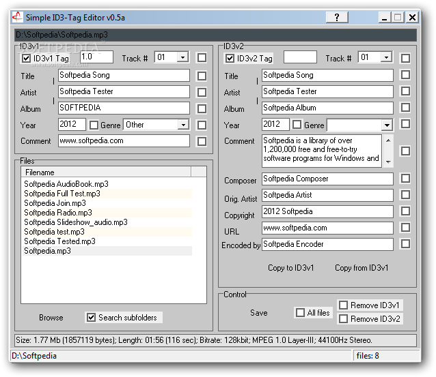Viewport: 436px width, 377px height.
Task: Select Softpedia.mp3 in file list
Action: 107,251
